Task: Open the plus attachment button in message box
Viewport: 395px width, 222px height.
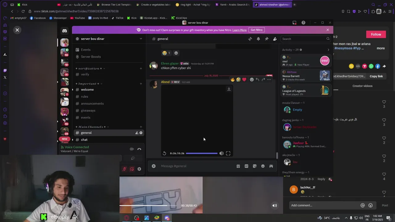Action: tap(153, 166)
